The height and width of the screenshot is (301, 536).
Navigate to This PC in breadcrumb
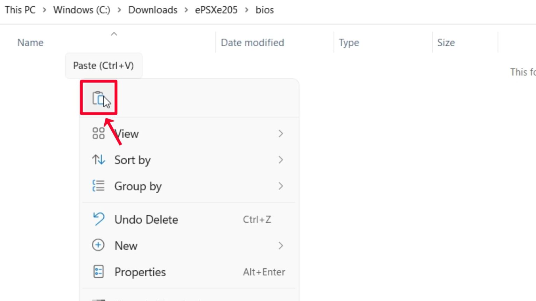coord(20,10)
